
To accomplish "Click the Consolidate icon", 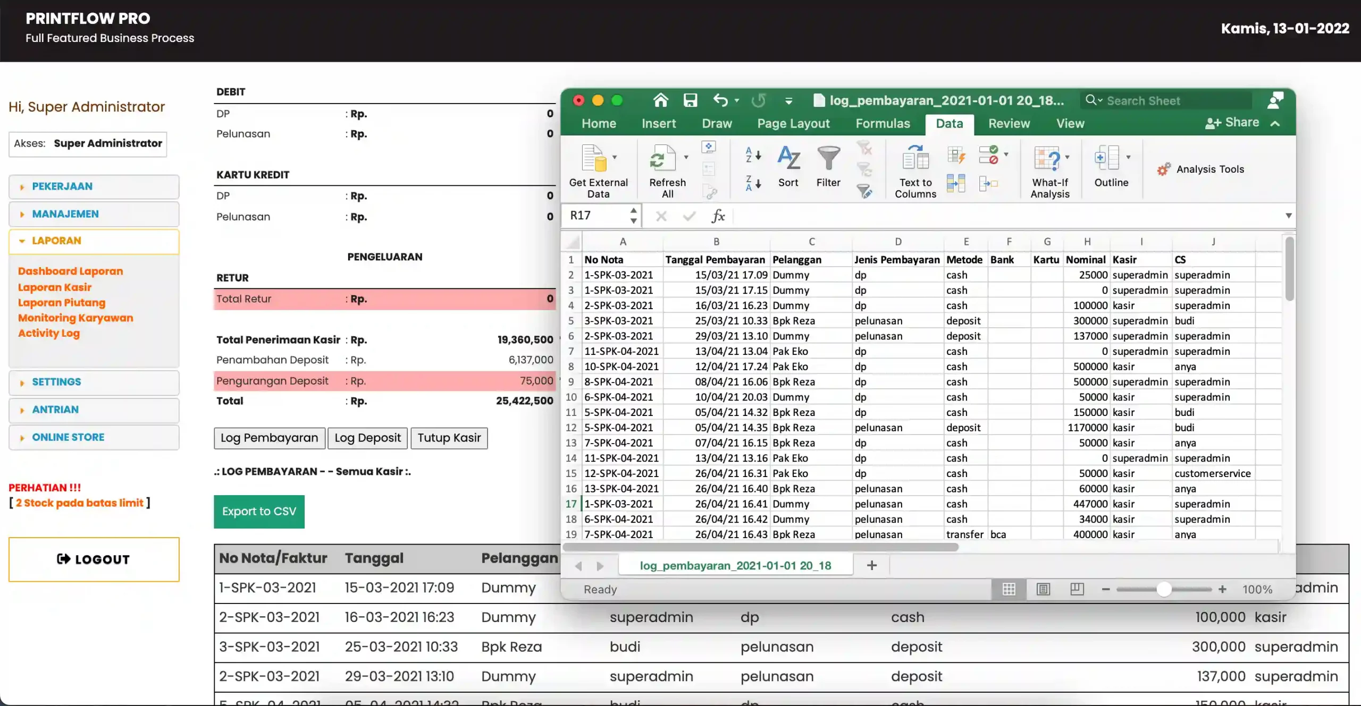I will [989, 184].
